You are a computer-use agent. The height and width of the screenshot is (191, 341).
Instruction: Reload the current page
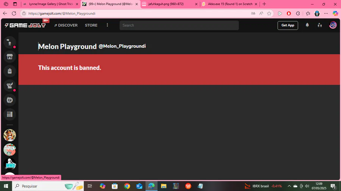point(14,14)
